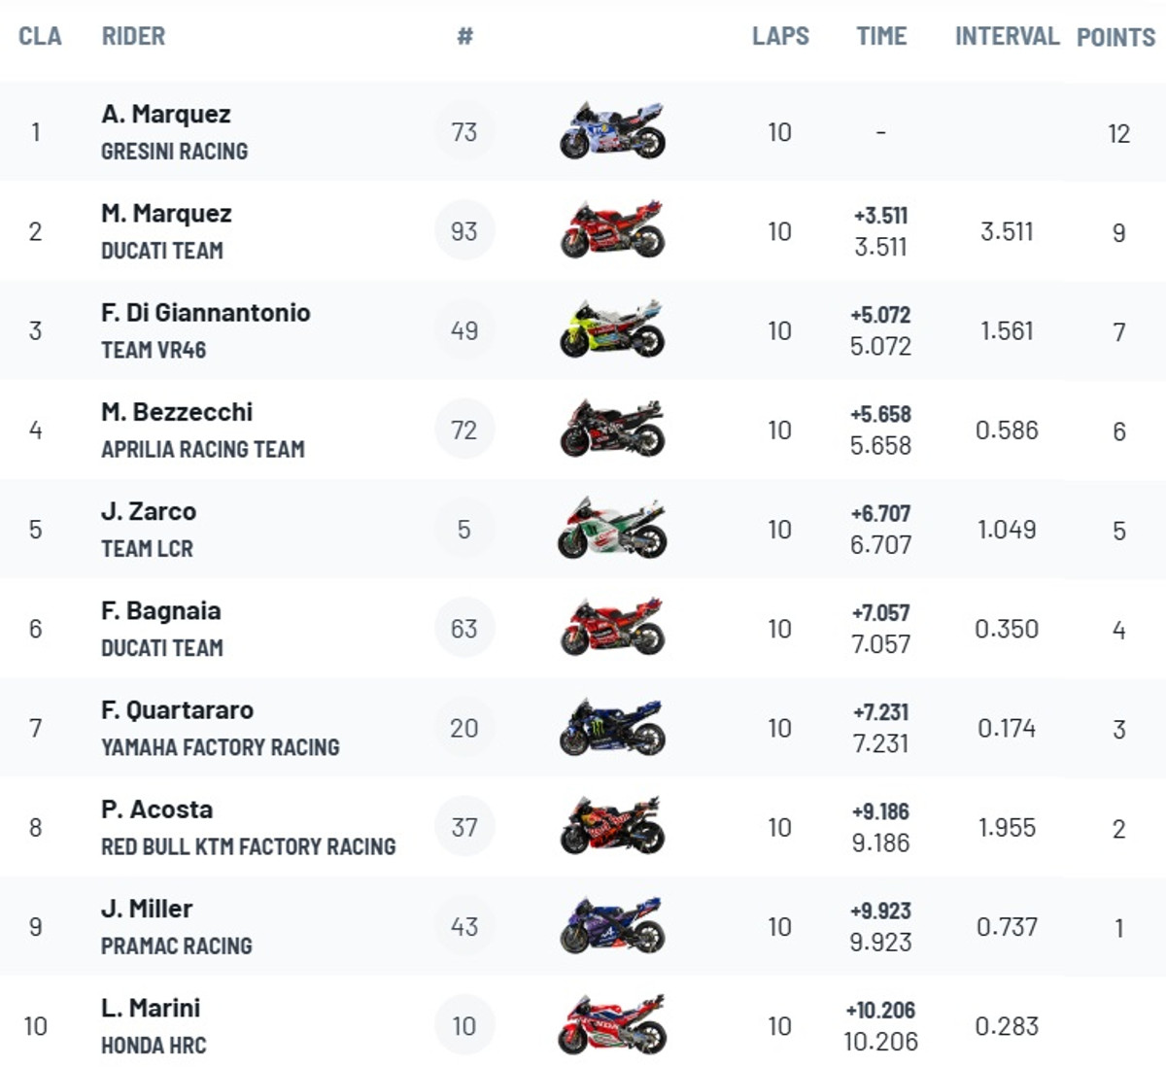Sort by the INTERVAL column header
This screenshot has height=1067, width=1166.
click(1007, 36)
